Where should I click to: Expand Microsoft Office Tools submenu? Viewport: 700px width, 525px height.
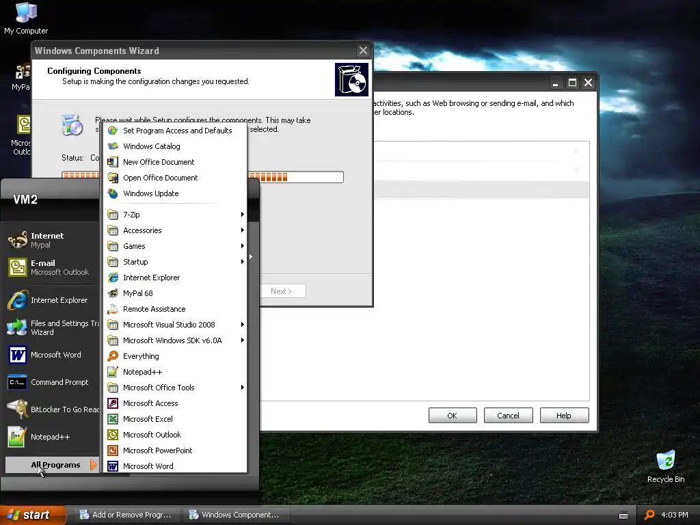(x=175, y=388)
